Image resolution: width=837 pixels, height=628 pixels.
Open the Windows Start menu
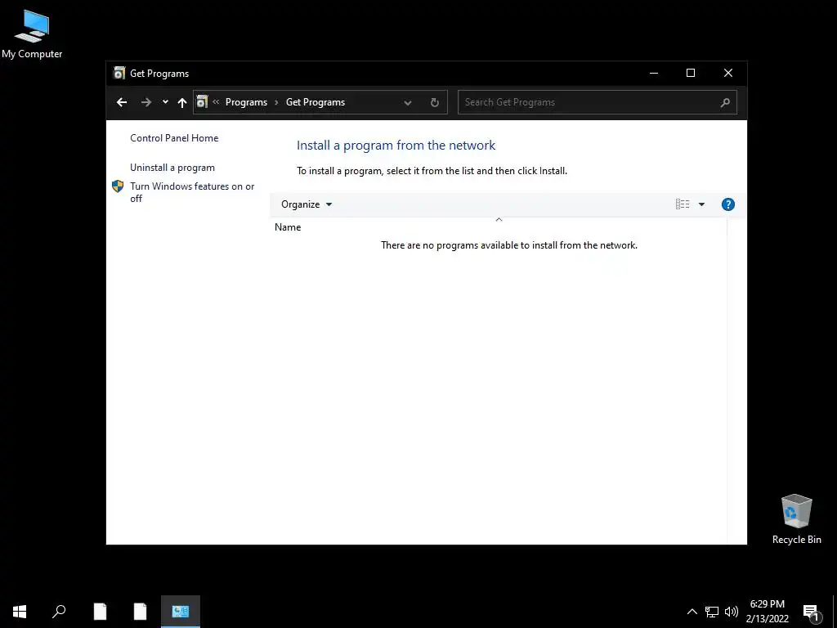click(x=20, y=612)
